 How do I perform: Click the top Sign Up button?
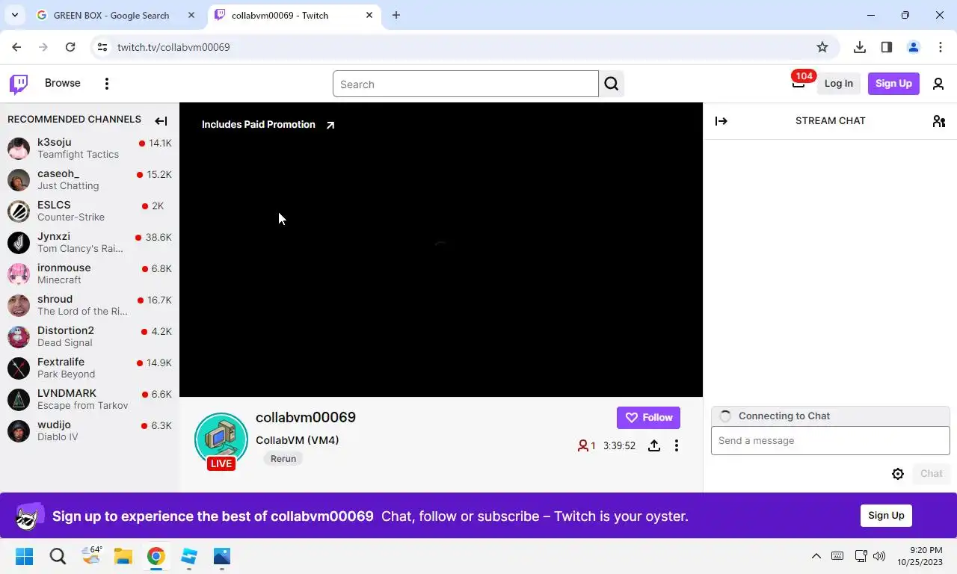tap(893, 84)
